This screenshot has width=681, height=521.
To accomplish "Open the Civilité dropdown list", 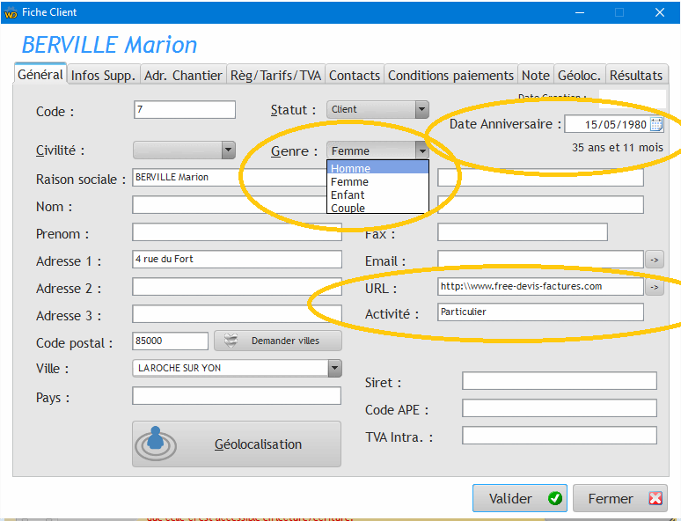I will click(229, 150).
